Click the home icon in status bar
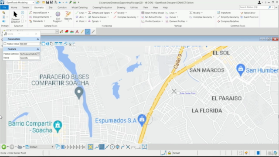This screenshot has width=279, height=157. (246, 153)
